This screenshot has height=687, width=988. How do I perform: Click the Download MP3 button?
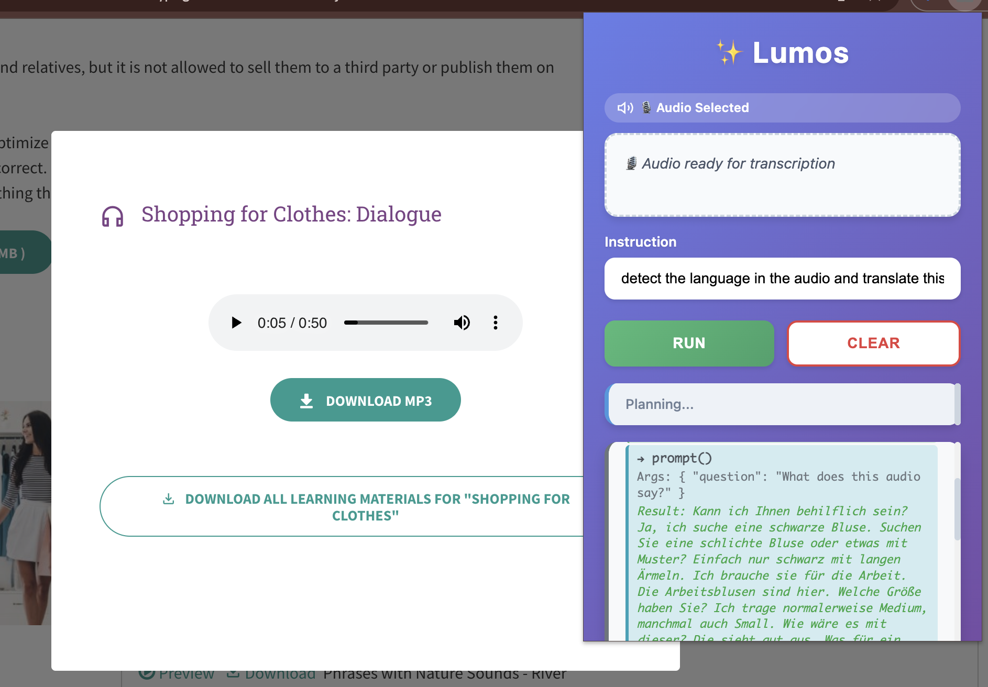click(x=366, y=400)
